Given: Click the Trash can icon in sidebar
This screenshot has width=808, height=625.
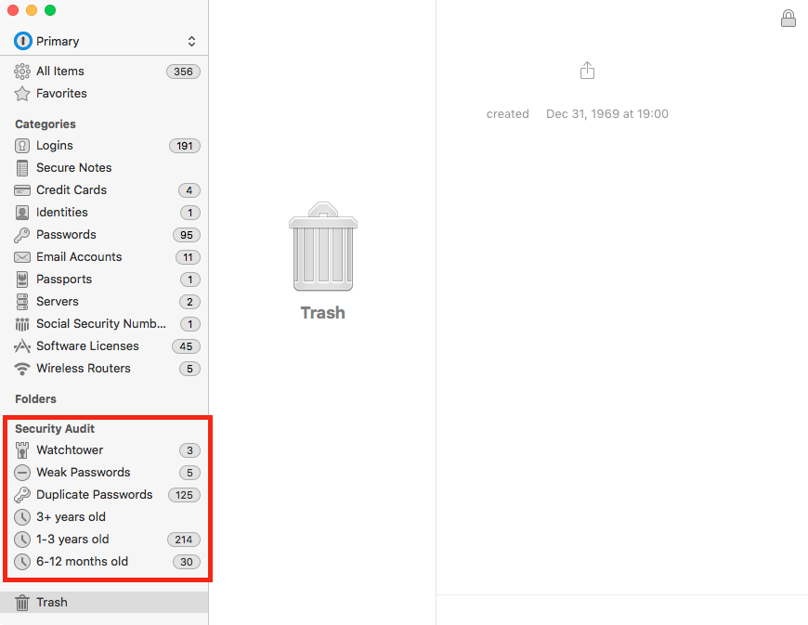Looking at the screenshot, I should 22,603.
